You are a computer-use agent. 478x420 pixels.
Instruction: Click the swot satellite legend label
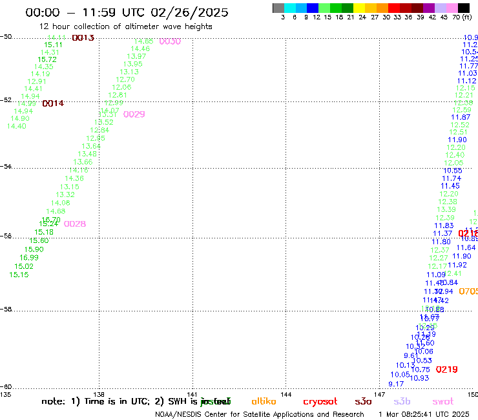(x=443, y=401)
